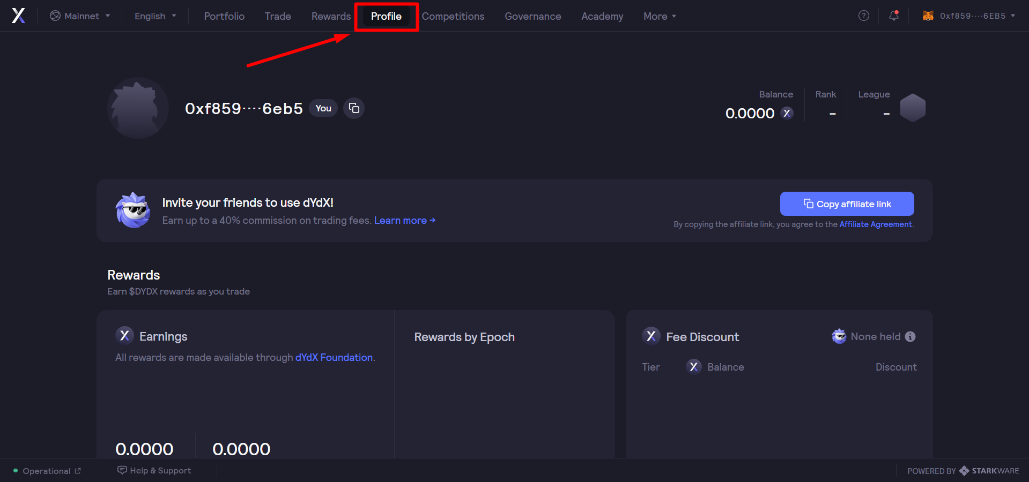Follow the Learn more link
This screenshot has height=482, width=1029.
405,220
